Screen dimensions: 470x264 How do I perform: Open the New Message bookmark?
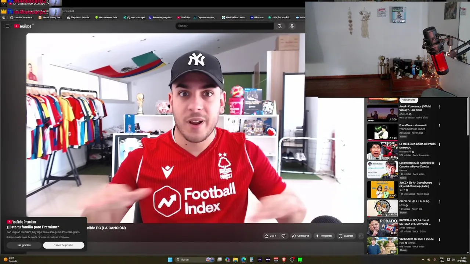(x=134, y=18)
